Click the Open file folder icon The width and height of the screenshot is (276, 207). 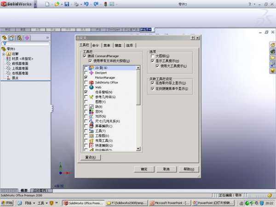(x=57, y=4)
